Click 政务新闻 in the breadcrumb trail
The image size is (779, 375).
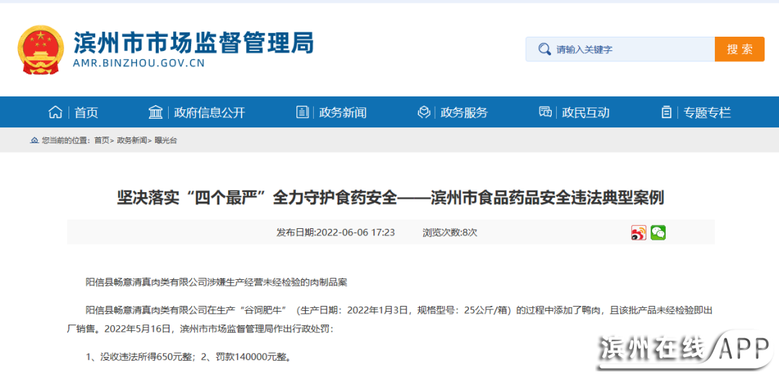point(131,140)
